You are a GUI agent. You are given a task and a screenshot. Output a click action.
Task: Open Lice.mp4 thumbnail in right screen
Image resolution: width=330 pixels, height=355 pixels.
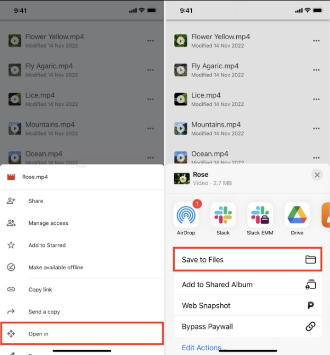[181, 99]
